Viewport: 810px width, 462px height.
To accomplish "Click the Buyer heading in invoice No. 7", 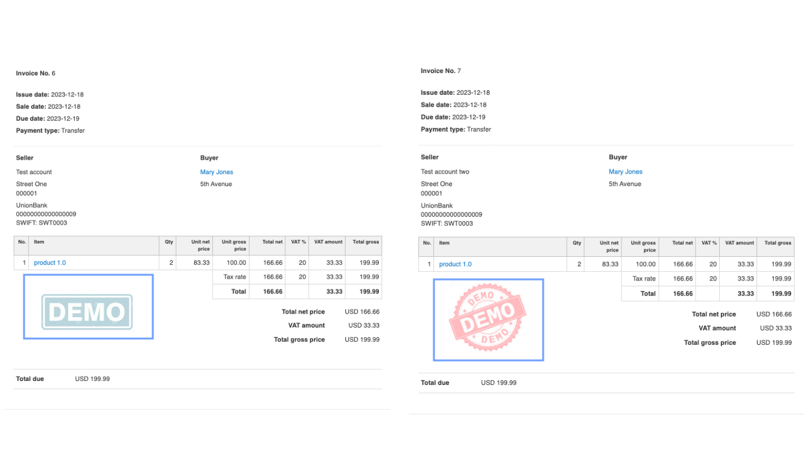I will pyautogui.click(x=618, y=157).
